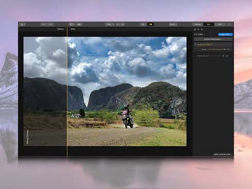
Task: Click the zoom out minus button
Action: point(117,24)
